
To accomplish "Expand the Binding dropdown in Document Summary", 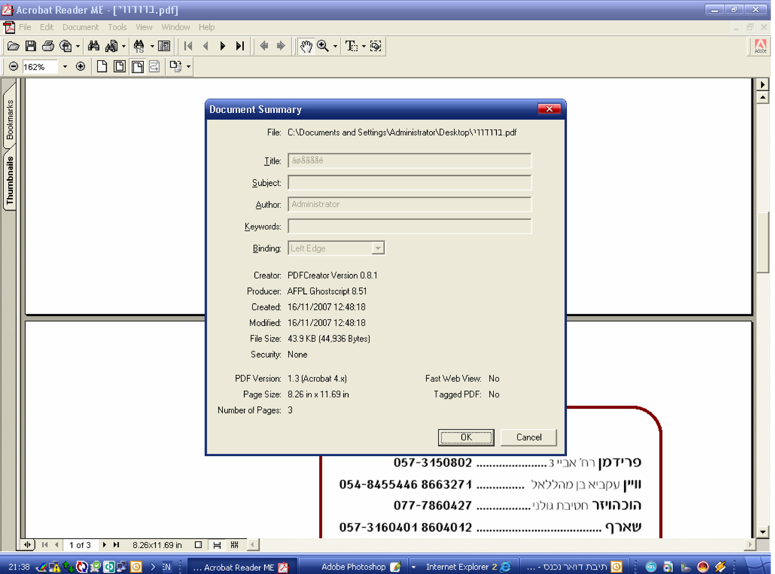I will [378, 248].
